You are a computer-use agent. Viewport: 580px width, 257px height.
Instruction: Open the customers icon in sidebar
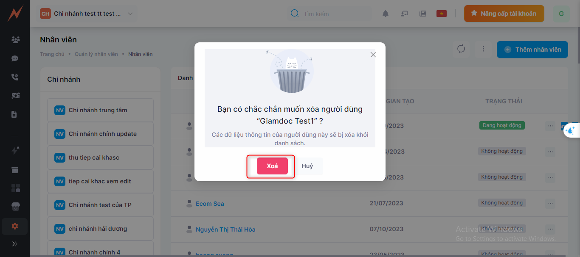point(15,40)
